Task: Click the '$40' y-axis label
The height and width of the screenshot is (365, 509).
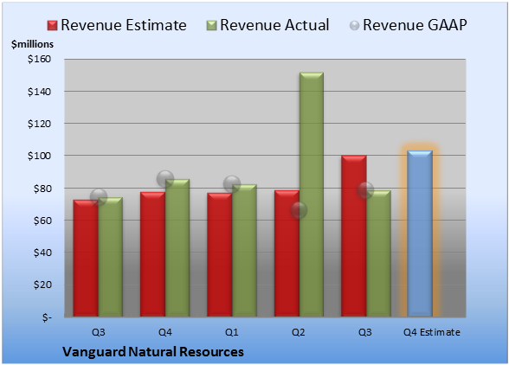Action: click(42, 253)
